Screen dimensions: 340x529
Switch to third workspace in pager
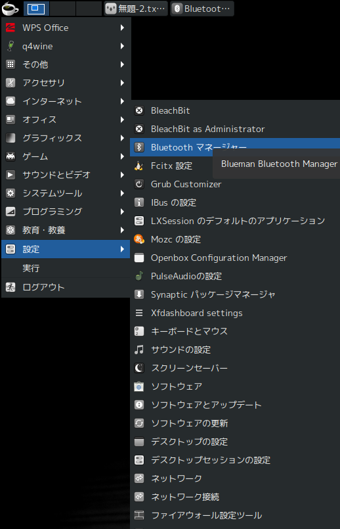[89, 9]
